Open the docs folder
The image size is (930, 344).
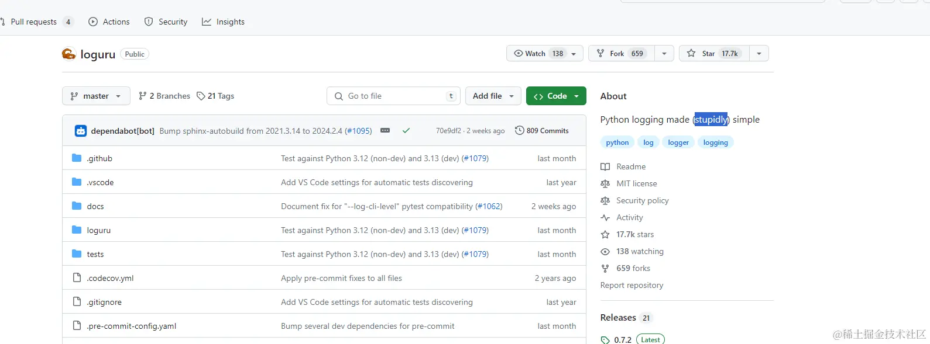click(95, 206)
